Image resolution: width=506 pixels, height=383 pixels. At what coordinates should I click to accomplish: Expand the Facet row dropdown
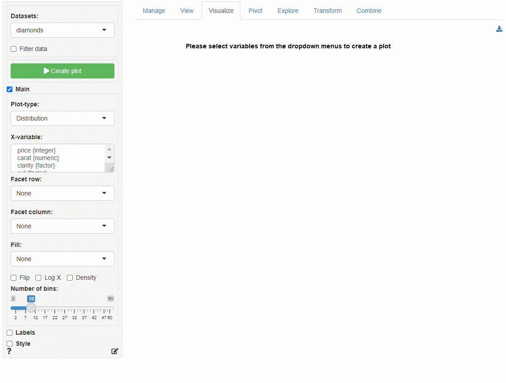click(x=63, y=193)
